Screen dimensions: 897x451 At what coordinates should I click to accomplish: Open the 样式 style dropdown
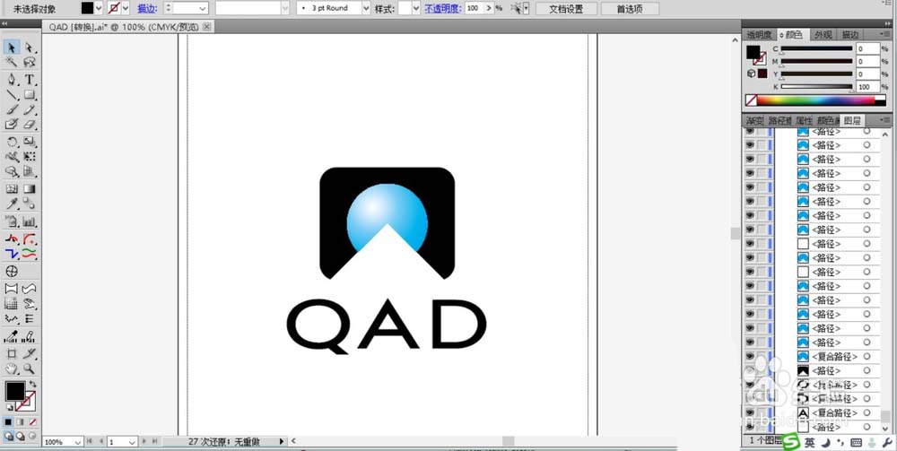tap(416, 8)
